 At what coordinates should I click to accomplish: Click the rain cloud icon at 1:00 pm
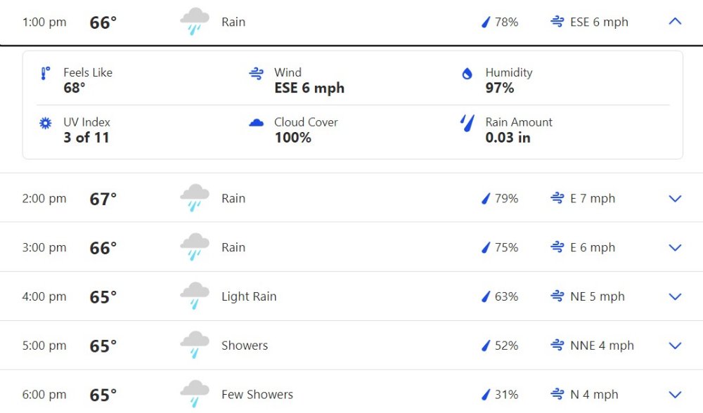tap(195, 22)
